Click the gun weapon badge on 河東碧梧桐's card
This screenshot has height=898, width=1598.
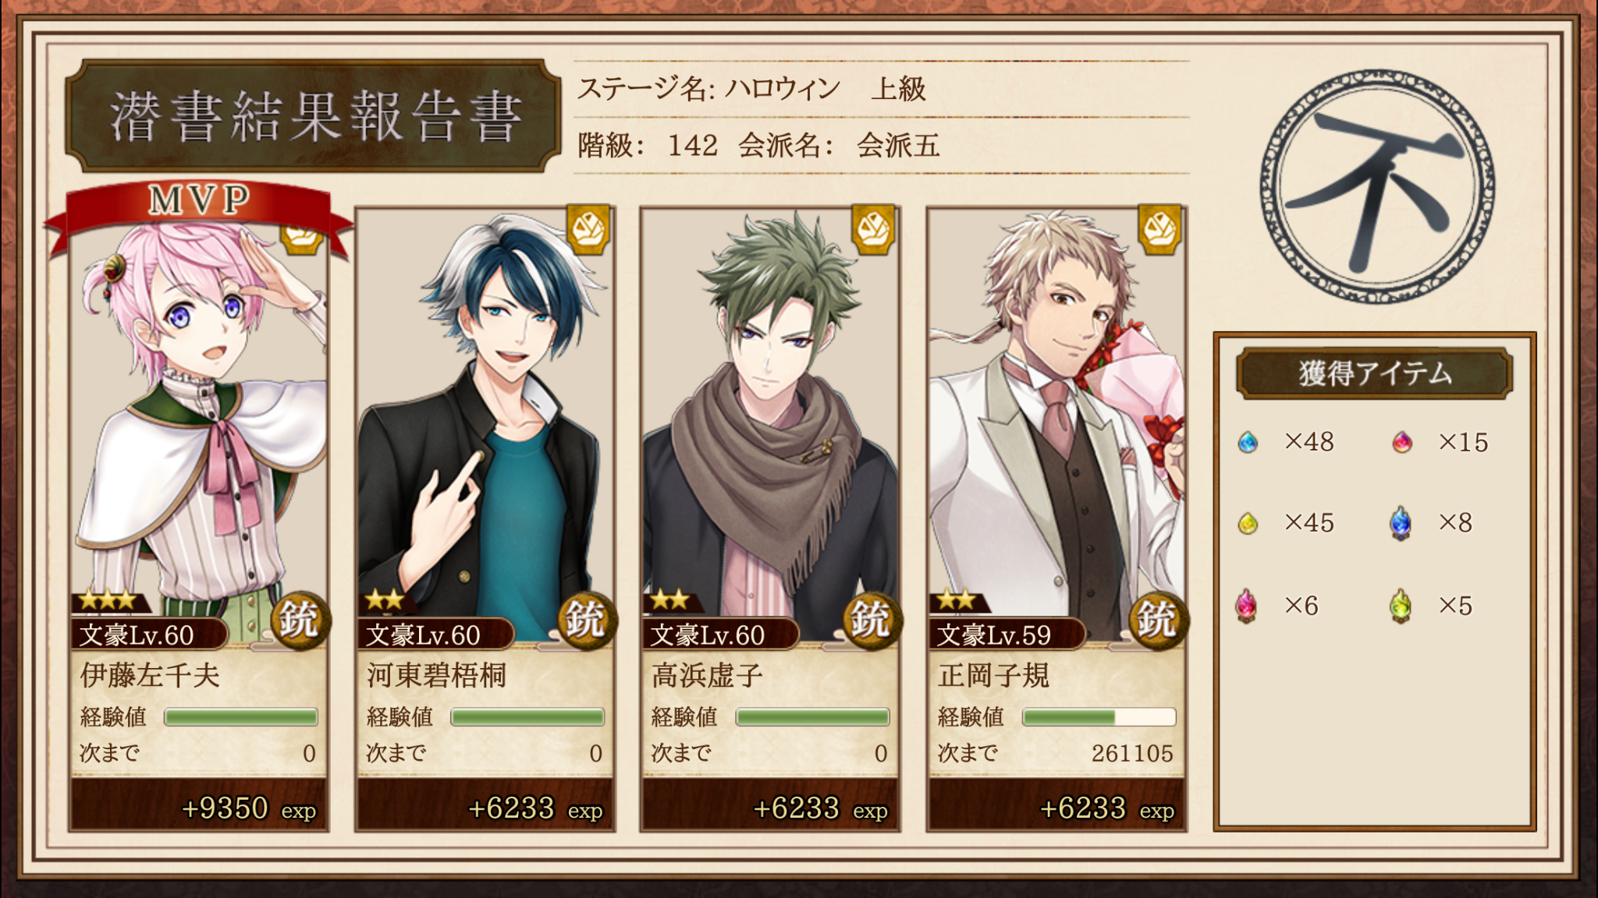point(586,620)
